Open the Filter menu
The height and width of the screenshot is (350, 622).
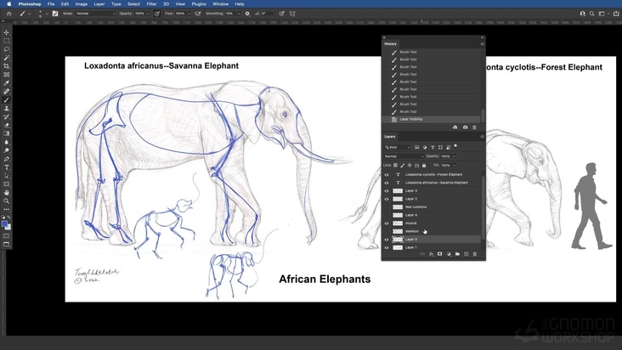pos(151,4)
